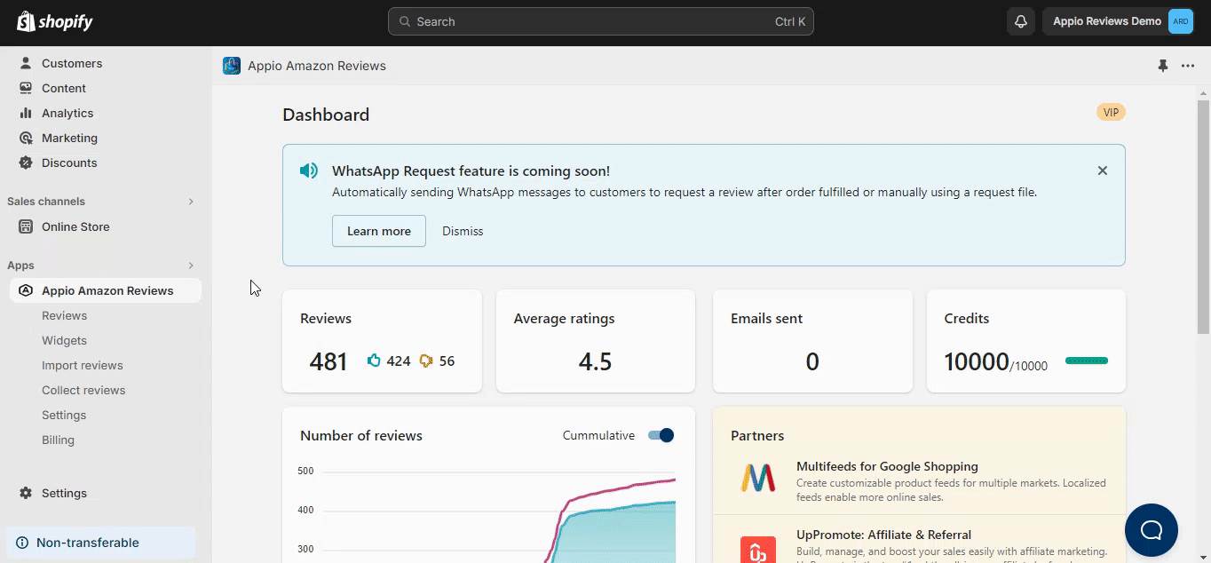Go to Import reviews
Viewport: 1211px width, 563px height.
(x=83, y=365)
